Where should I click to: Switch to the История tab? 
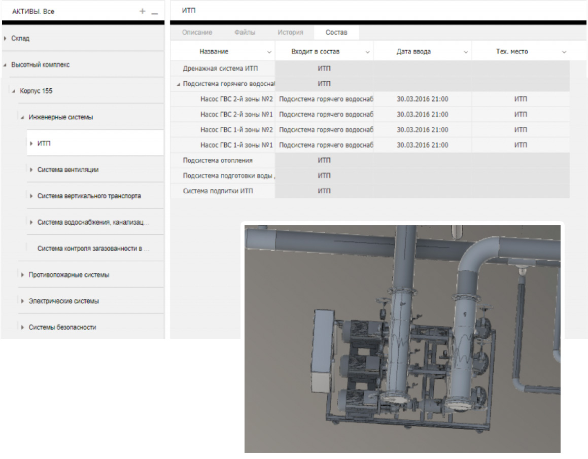pyautogui.click(x=290, y=32)
